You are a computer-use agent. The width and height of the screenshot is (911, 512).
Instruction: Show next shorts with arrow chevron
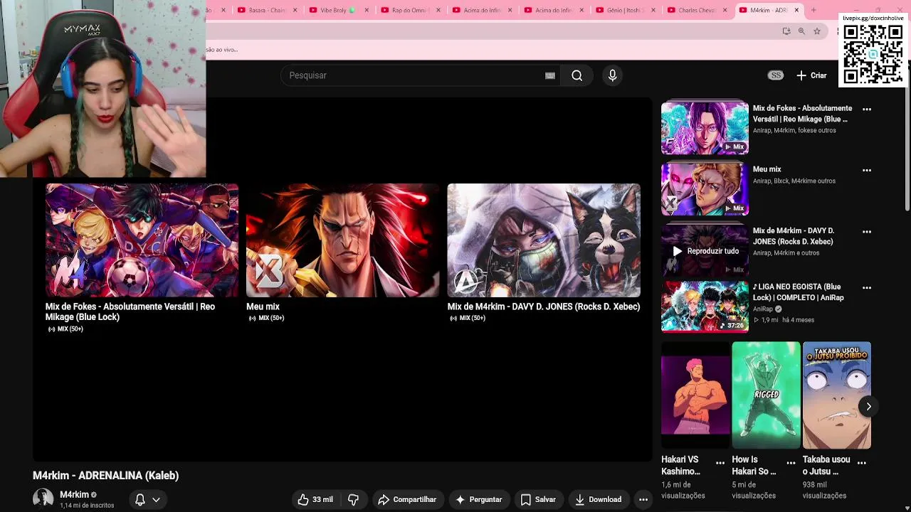(868, 407)
